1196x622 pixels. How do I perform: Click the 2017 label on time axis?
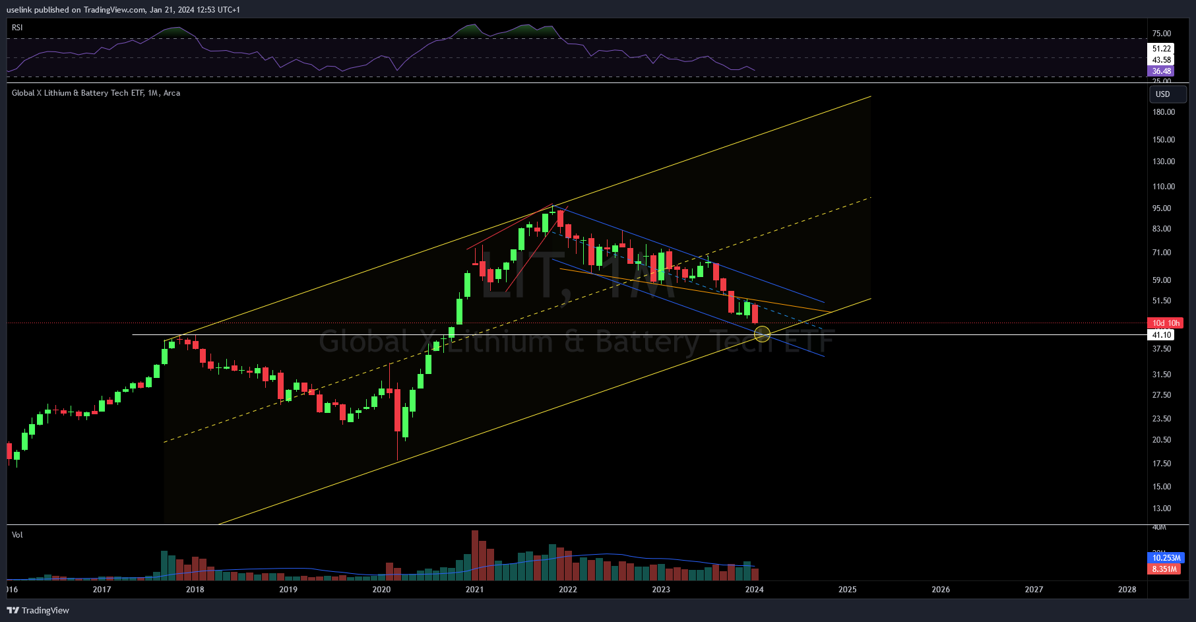point(102,590)
